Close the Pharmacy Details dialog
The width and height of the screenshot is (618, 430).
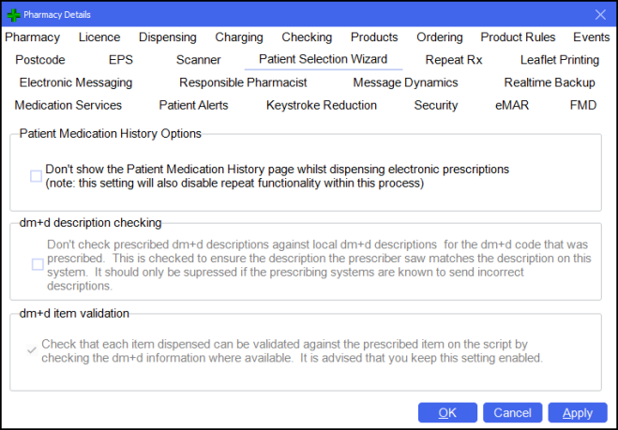[600, 14]
